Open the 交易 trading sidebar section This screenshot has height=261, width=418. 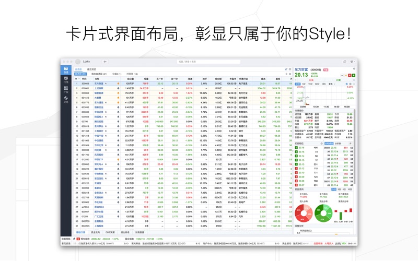tap(66, 99)
